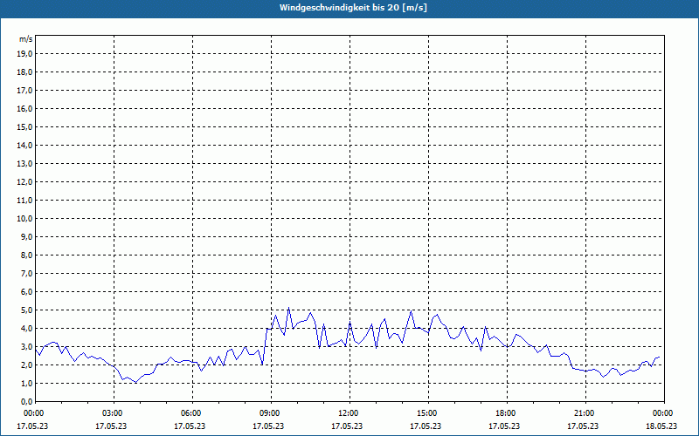
Task: Select the 19,0 y-axis label
Action: coord(24,54)
